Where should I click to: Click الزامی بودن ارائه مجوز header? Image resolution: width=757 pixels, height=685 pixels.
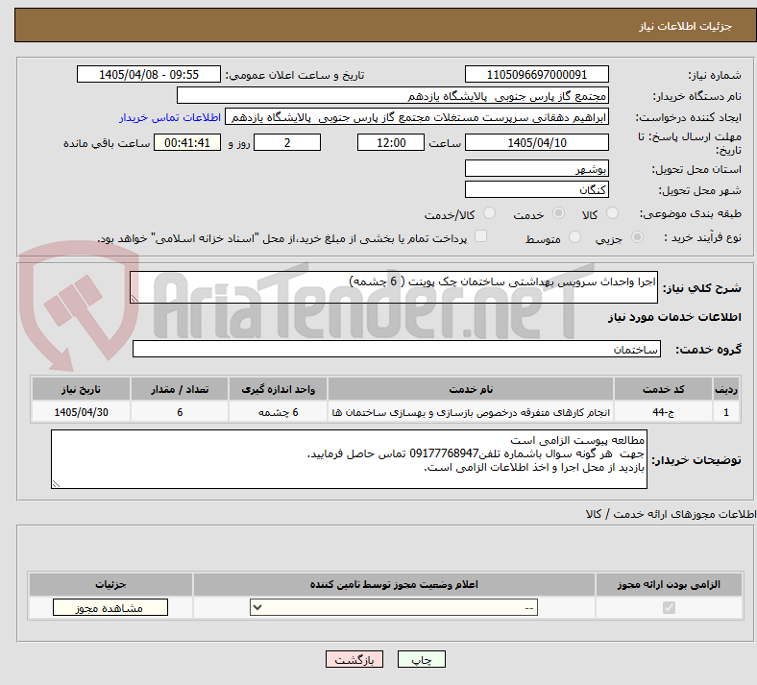pyautogui.click(x=669, y=584)
